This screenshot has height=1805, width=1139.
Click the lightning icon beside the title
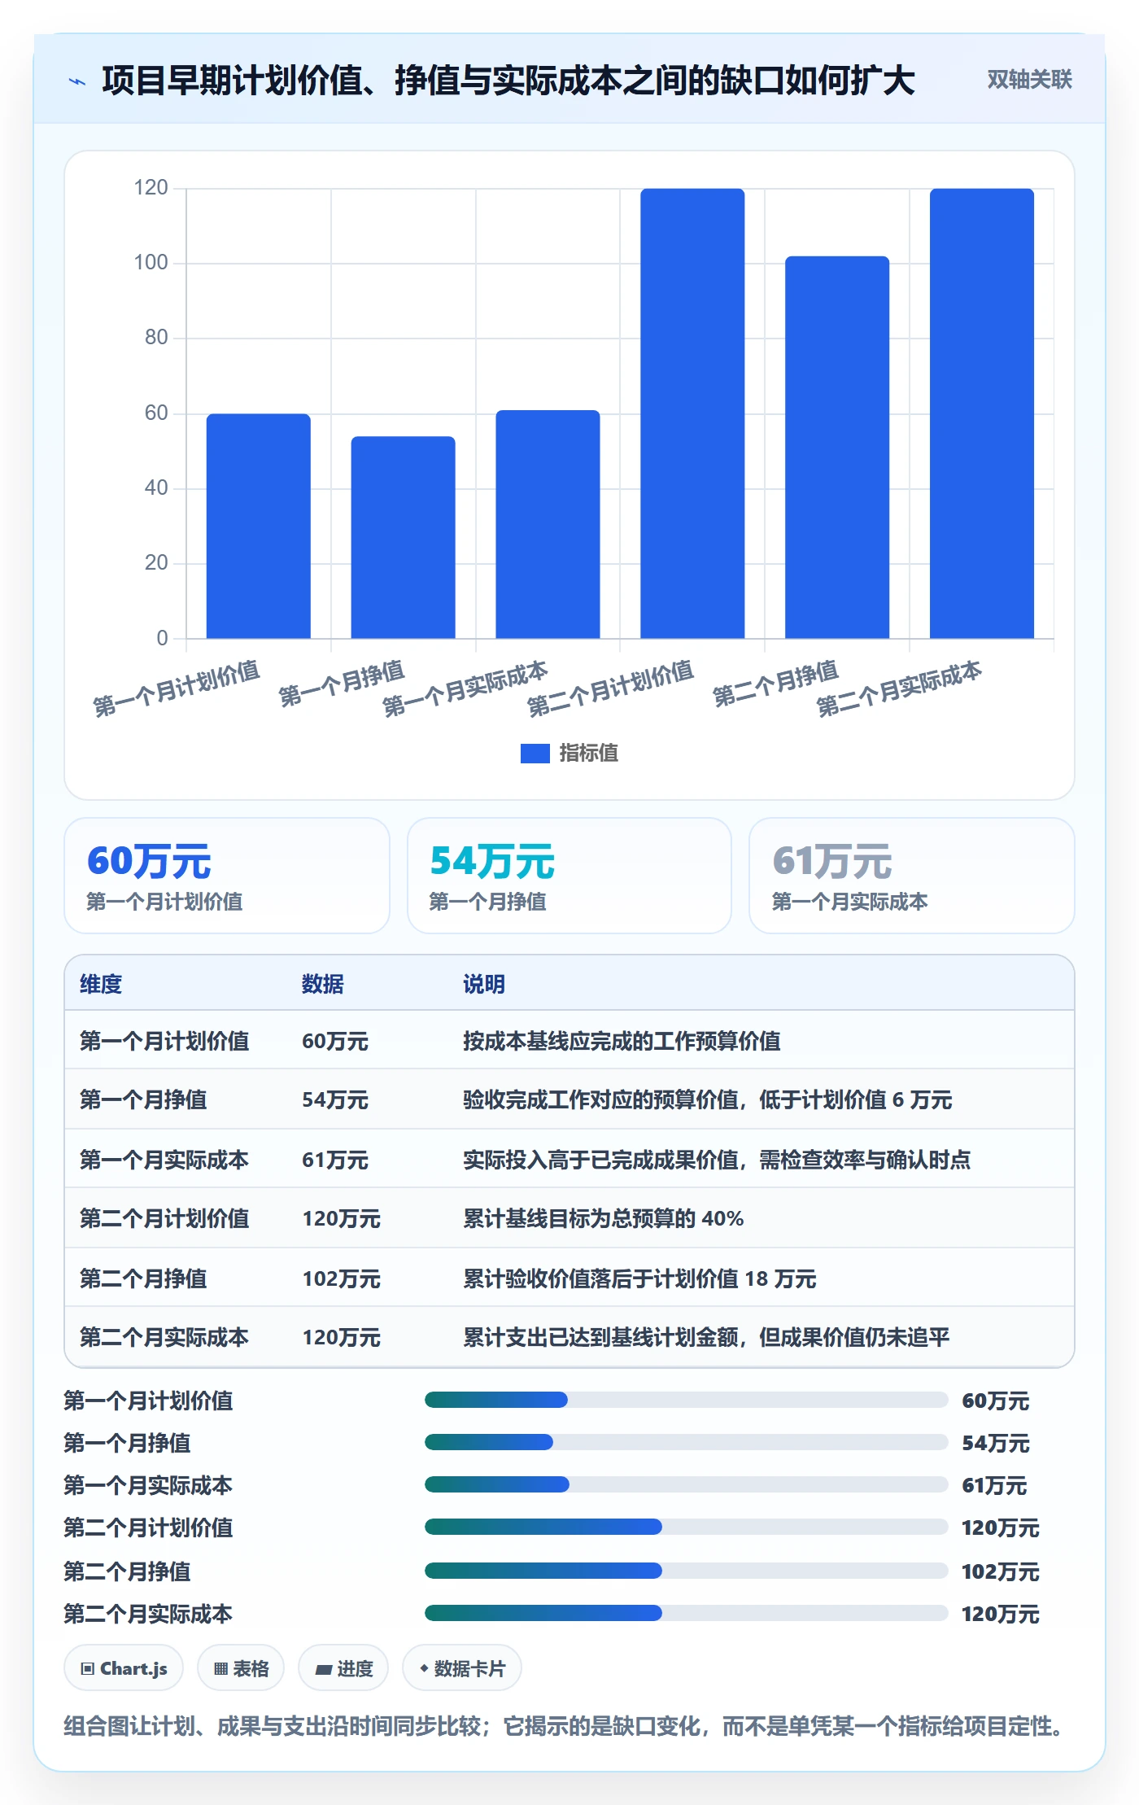(77, 81)
